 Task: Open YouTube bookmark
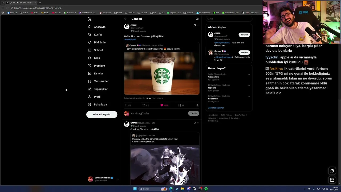point(56,13)
